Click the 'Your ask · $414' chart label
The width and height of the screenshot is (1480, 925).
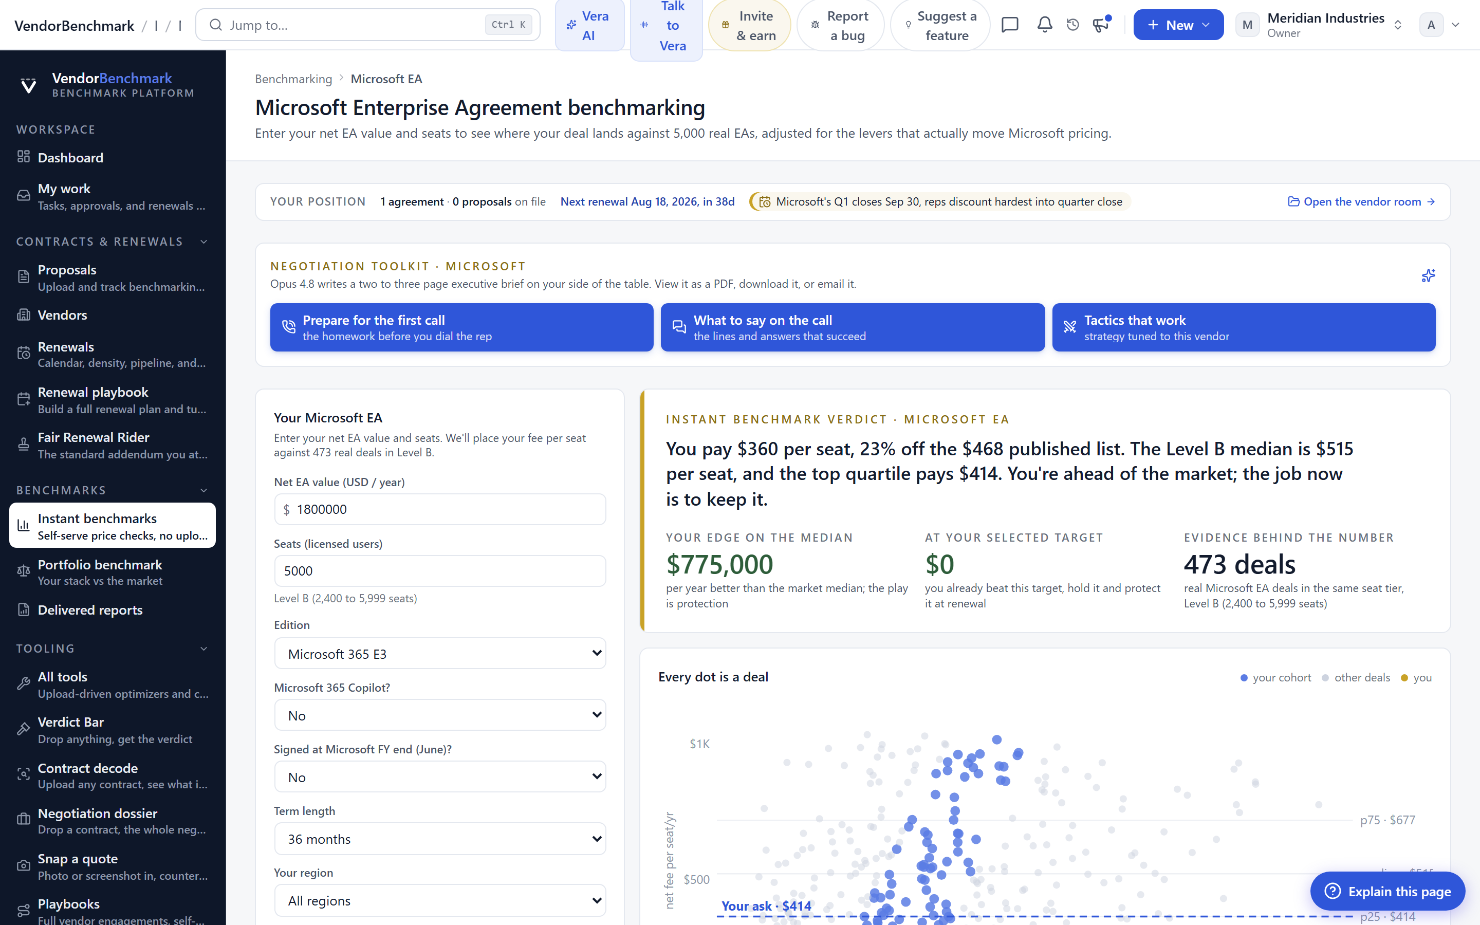tap(766, 906)
